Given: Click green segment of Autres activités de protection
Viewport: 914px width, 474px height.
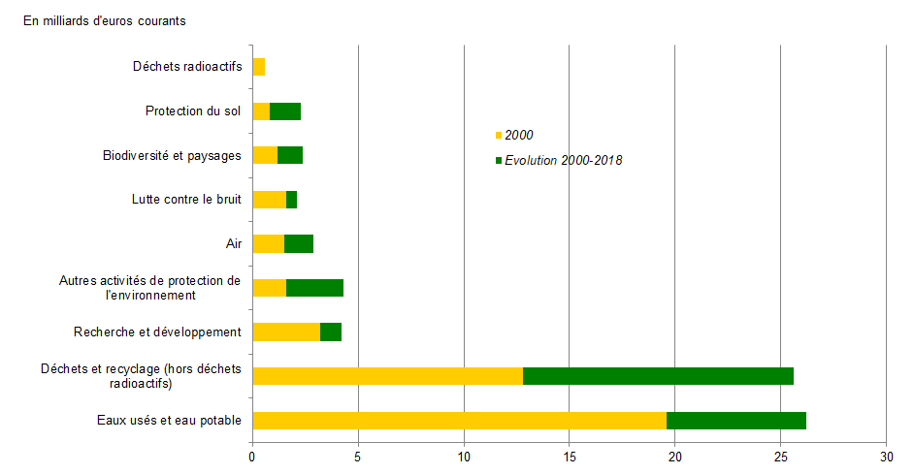Looking at the screenshot, I should pyautogui.click(x=314, y=288).
